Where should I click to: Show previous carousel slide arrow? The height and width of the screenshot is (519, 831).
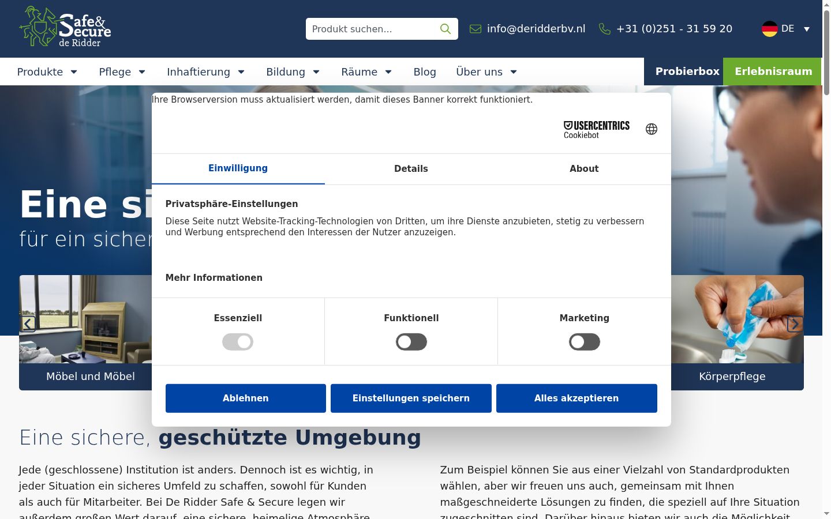pos(28,324)
